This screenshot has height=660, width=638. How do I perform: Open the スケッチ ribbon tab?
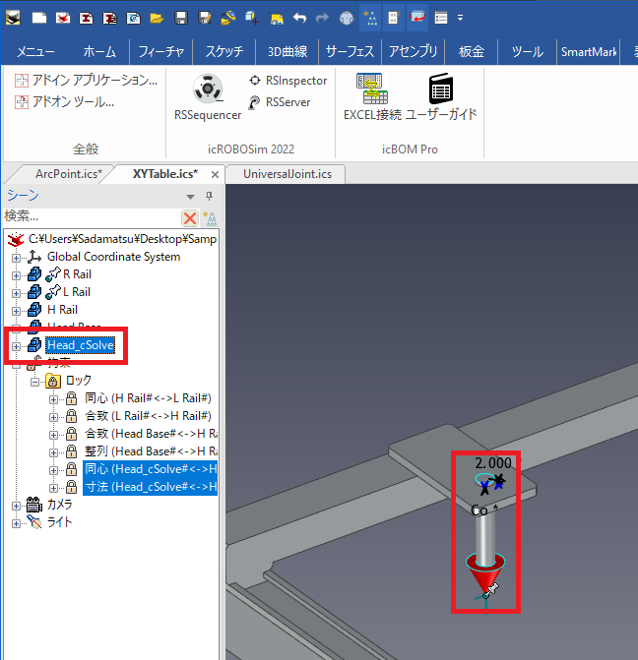tap(224, 52)
